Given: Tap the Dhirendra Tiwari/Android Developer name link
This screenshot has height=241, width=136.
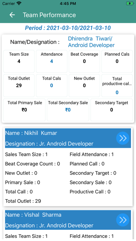Looking at the screenshot, I should tap(91, 42).
